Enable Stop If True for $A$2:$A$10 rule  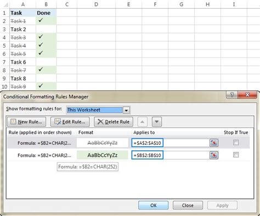coord(236,143)
